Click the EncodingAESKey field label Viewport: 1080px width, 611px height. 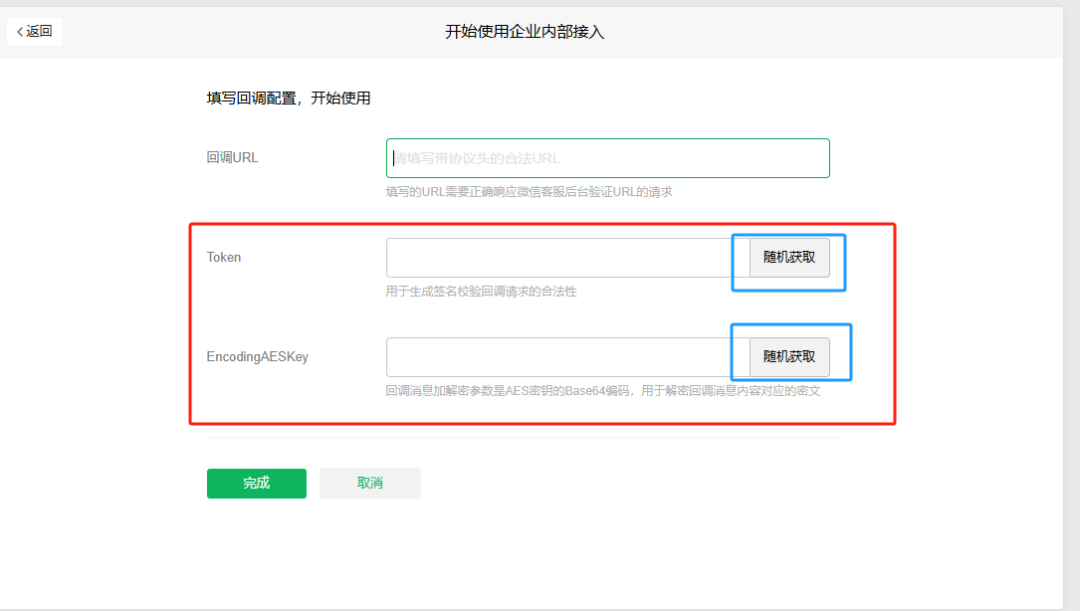(x=257, y=356)
